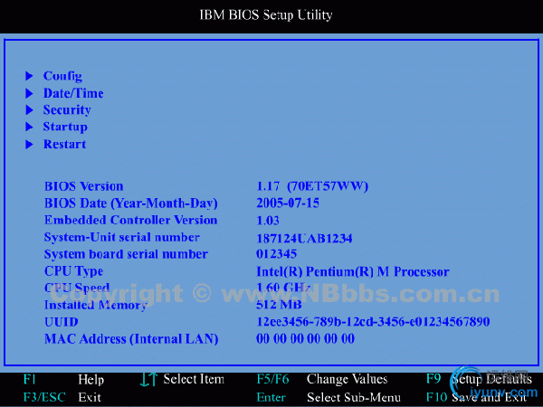The height and width of the screenshot is (407, 543).
Task: Click the arrow beside Startup
Action: [x=30, y=127]
